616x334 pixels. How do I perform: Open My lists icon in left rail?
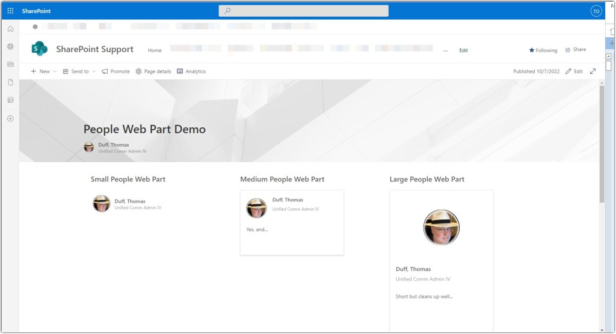click(10, 100)
